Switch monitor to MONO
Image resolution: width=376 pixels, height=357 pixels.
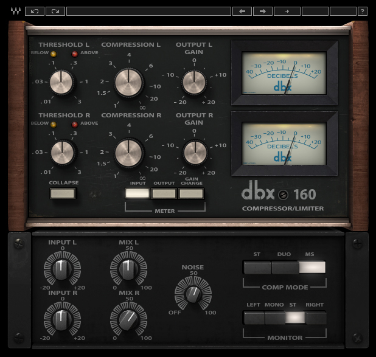click(275, 318)
